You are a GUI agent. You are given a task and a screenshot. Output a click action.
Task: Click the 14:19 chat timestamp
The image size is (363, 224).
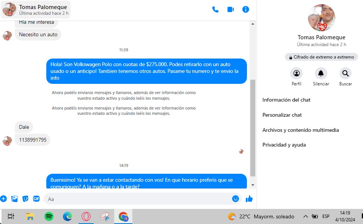pos(124,165)
